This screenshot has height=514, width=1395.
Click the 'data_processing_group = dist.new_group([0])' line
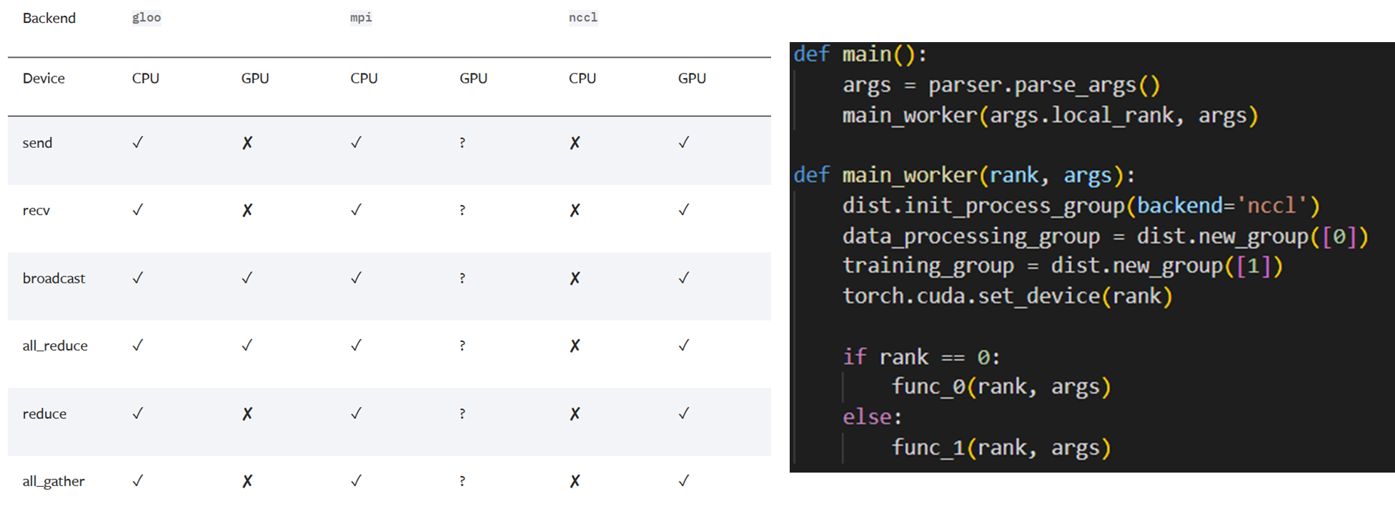click(x=1106, y=236)
